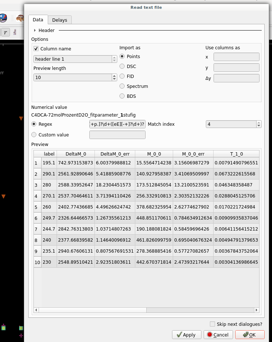272x342 pixels.
Task: Click the Match index spinbox arrows
Action: pyautogui.click(x=259, y=124)
